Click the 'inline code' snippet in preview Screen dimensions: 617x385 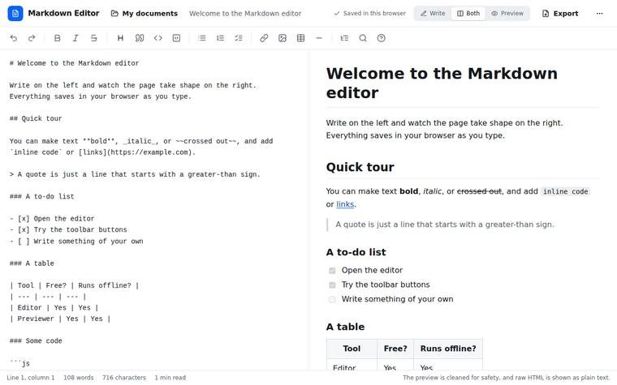pyautogui.click(x=566, y=192)
